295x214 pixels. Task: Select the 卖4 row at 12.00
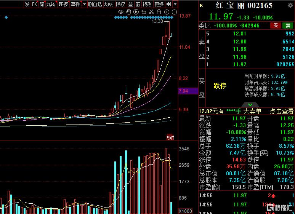click(x=250, y=42)
